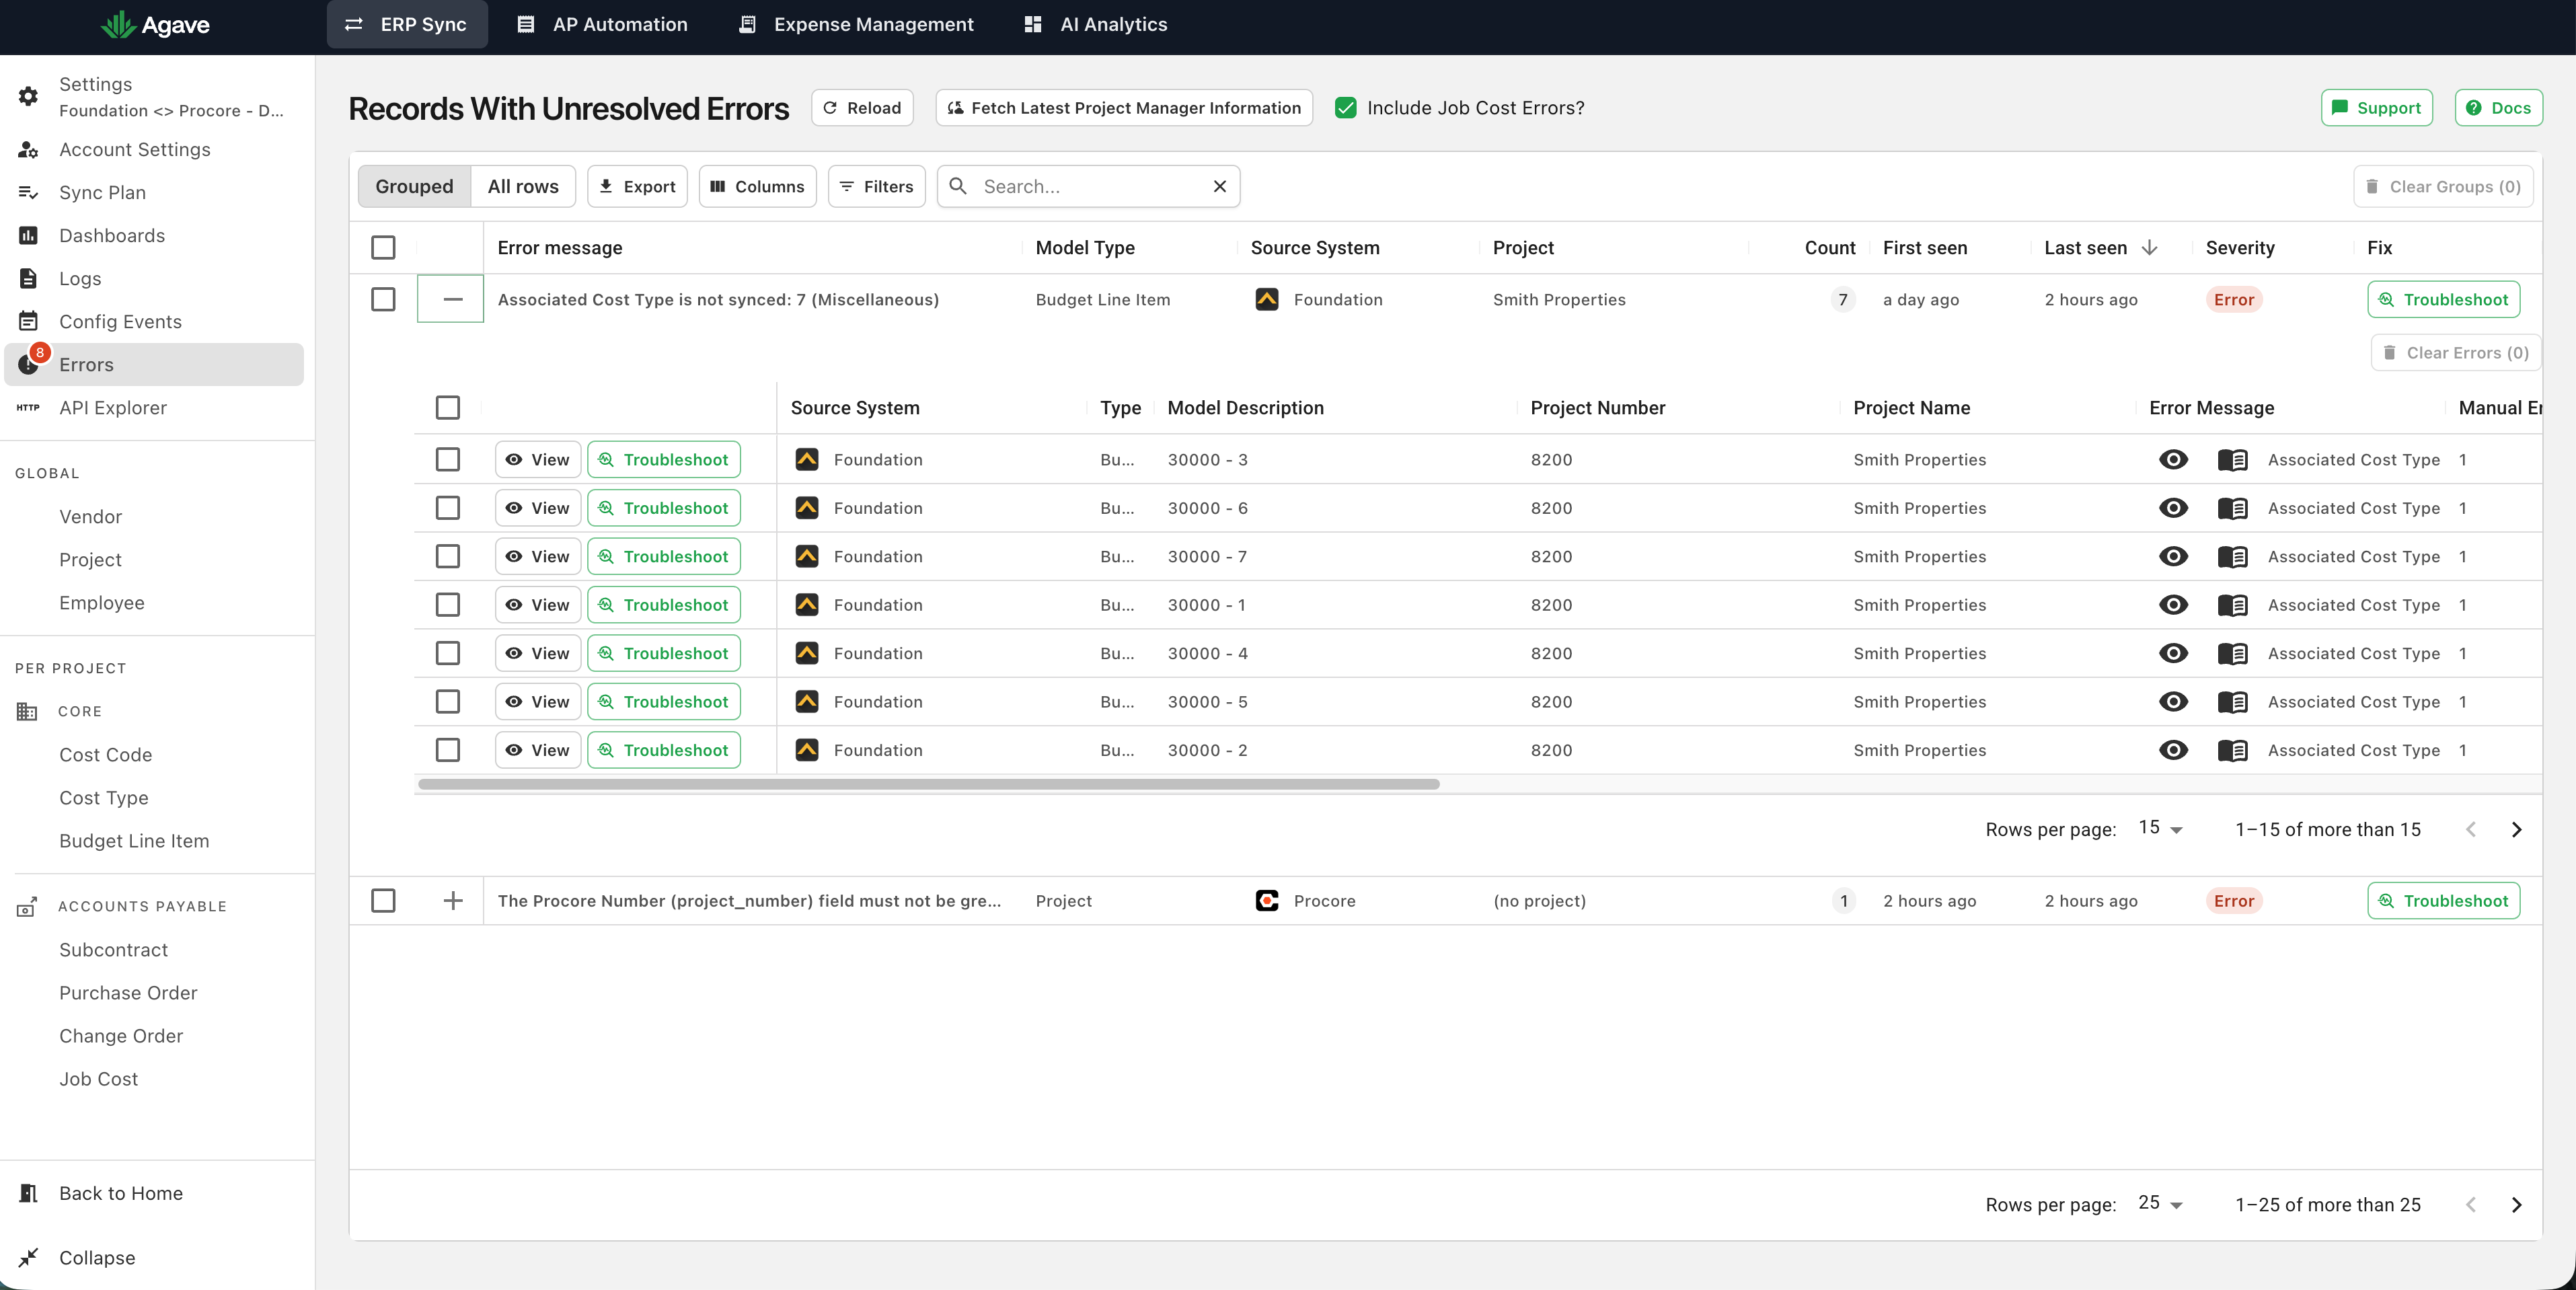
Task: Open the Errors section with red badge
Action: pyautogui.click(x=154, y=364)
